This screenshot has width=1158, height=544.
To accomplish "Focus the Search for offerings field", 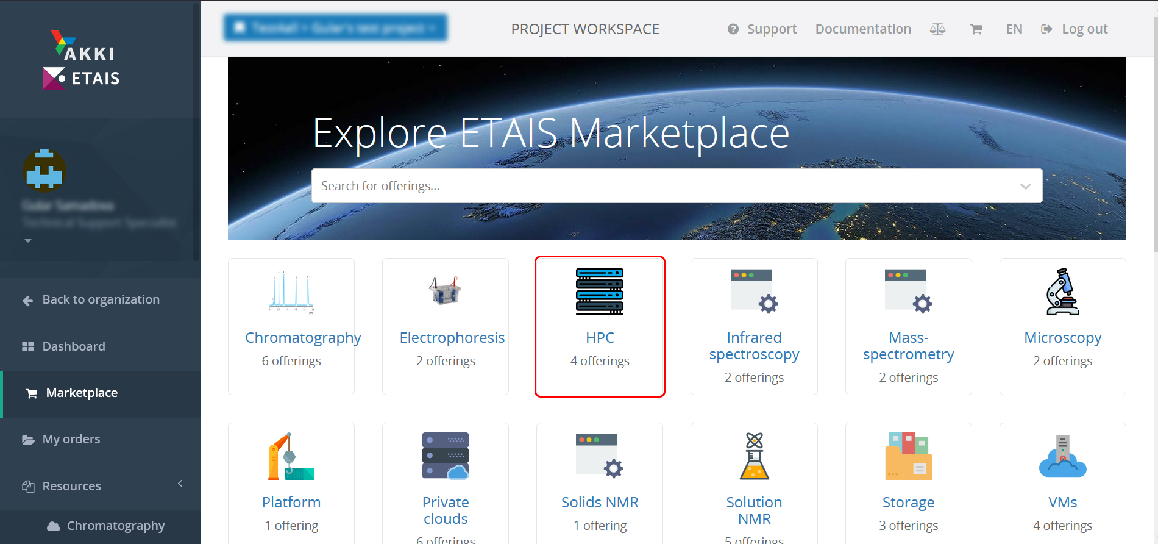I will pos(660,186).
